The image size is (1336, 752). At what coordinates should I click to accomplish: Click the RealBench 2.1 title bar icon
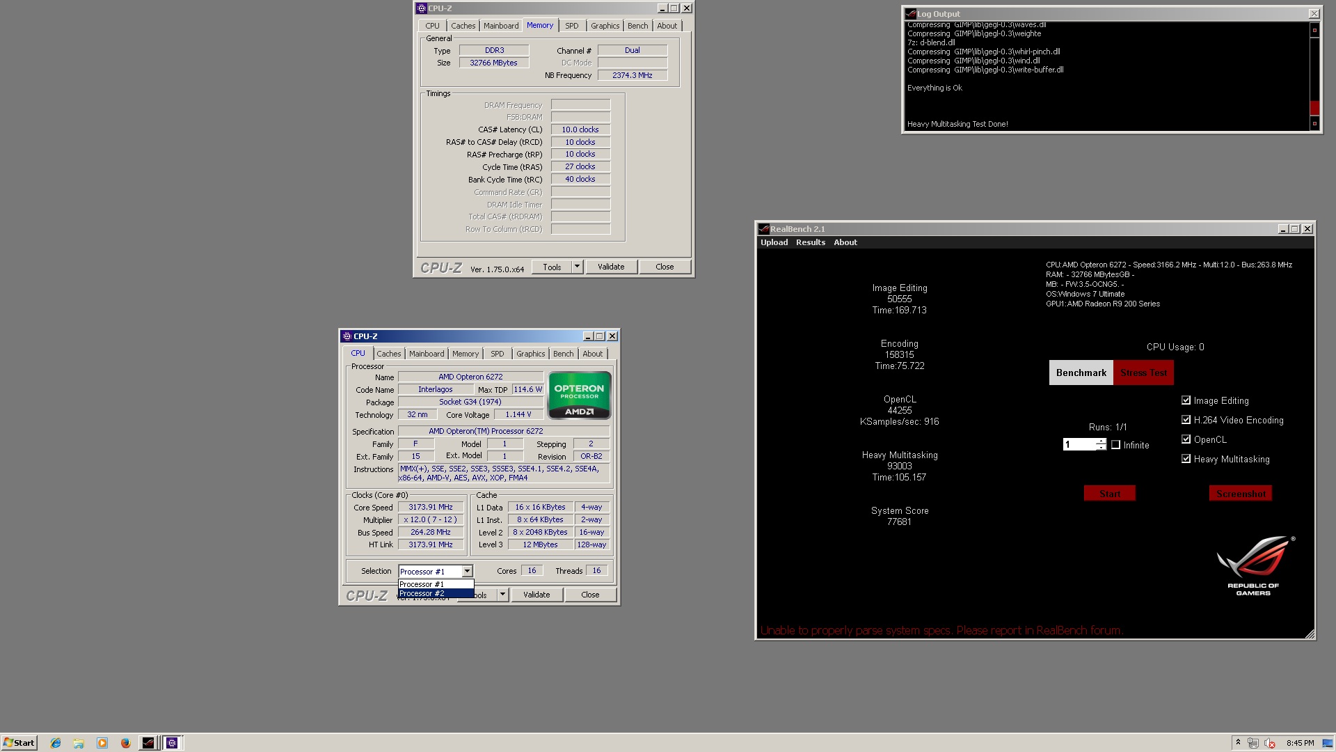(x=763, y=229)
